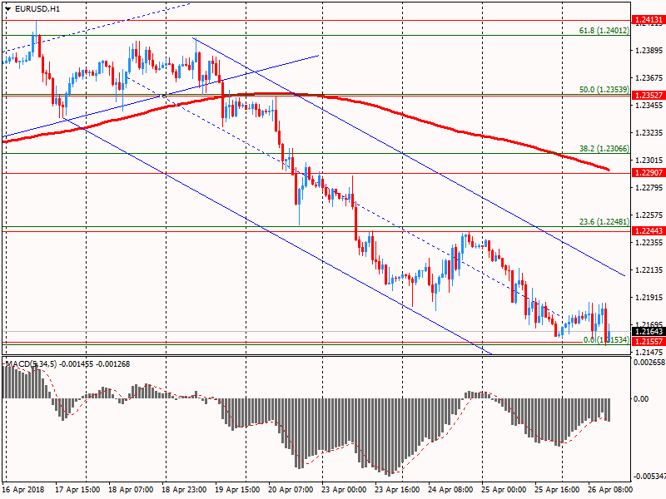The image size is (666, 499).
Task: Click the 1.21915 price axis value
Action: [649, 298]
